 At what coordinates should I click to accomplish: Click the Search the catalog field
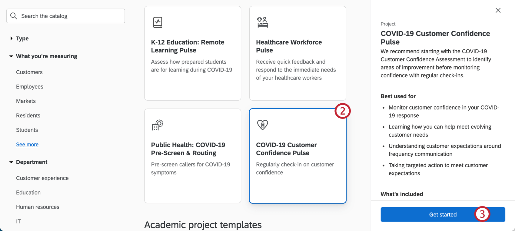point(66,16)
